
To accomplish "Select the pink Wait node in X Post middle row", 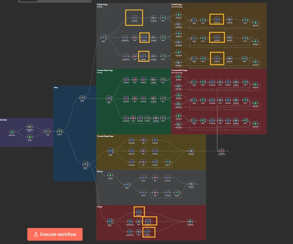I will coord(139,221).
